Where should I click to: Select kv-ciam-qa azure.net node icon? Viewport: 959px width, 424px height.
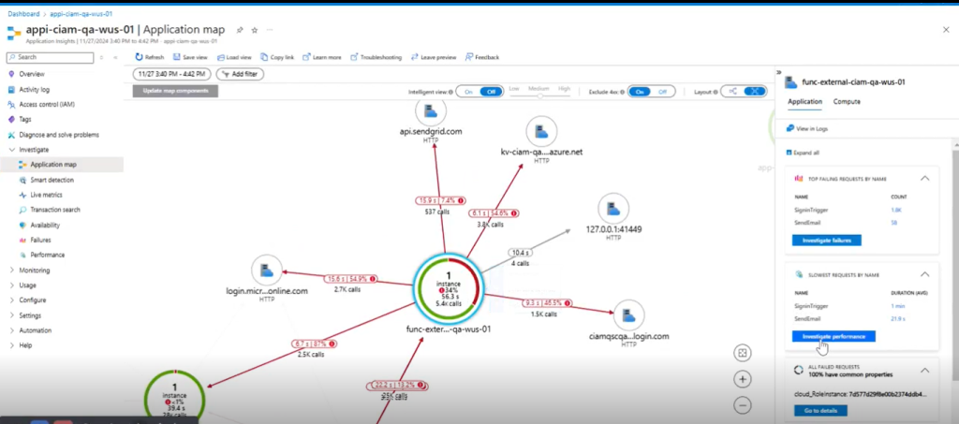541,131
